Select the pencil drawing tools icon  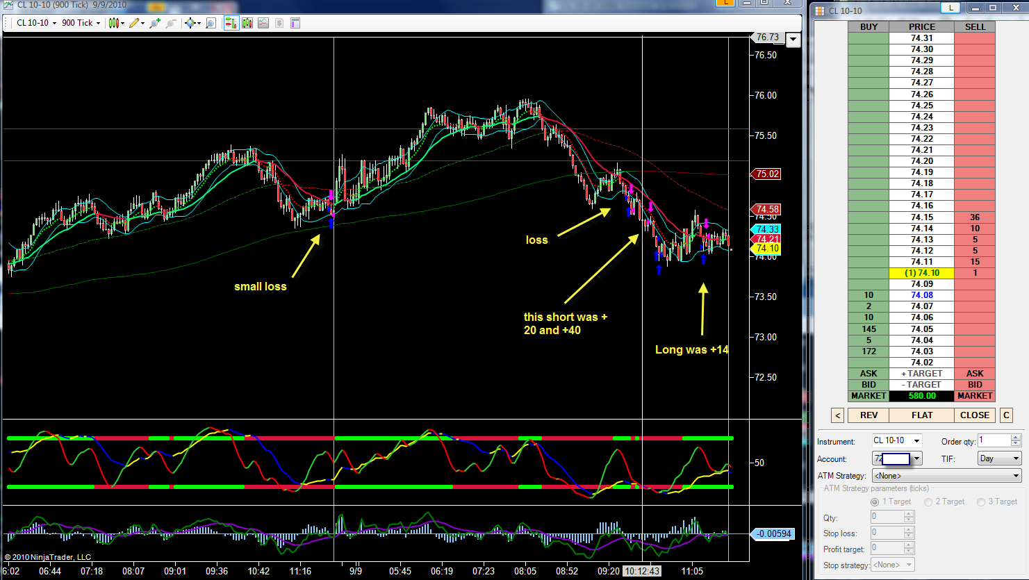click(x=134, y=23)
